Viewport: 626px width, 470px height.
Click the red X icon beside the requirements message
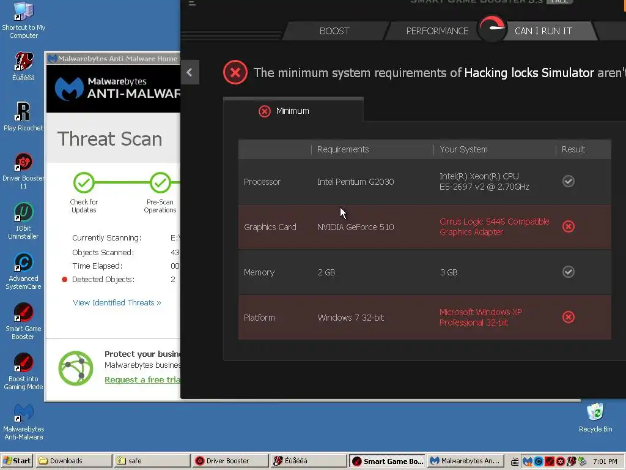coord(235,72)
